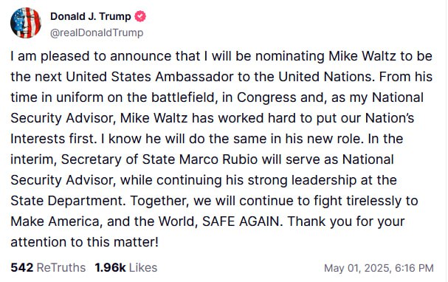Click the red verified checkmark badge

[x=140, y=16]
